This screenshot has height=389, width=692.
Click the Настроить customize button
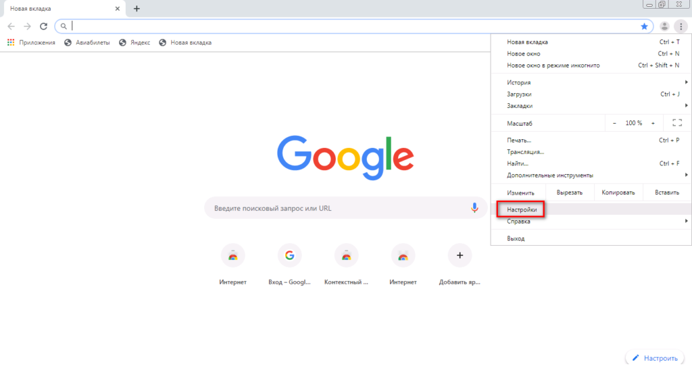[x=655, y=358]
